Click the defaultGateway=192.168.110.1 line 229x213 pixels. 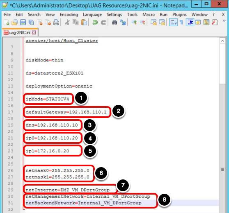66,112
